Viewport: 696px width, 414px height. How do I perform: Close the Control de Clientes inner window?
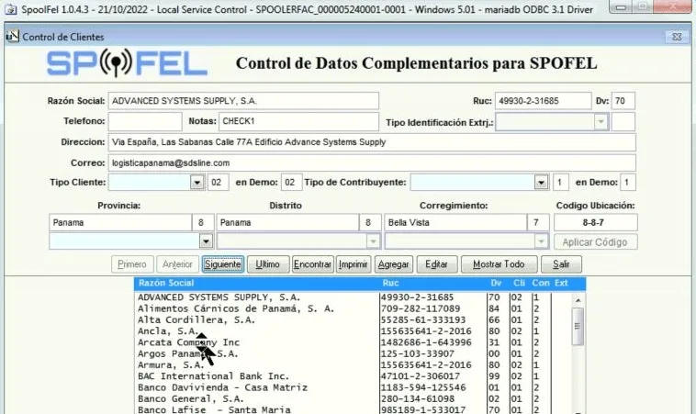[x=677, y=37]
